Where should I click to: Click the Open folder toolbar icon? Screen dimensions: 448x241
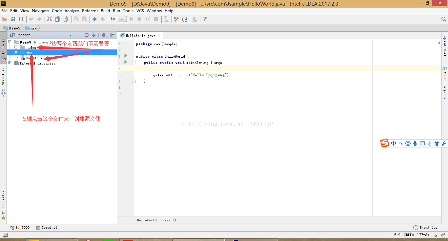pos(5,19)
